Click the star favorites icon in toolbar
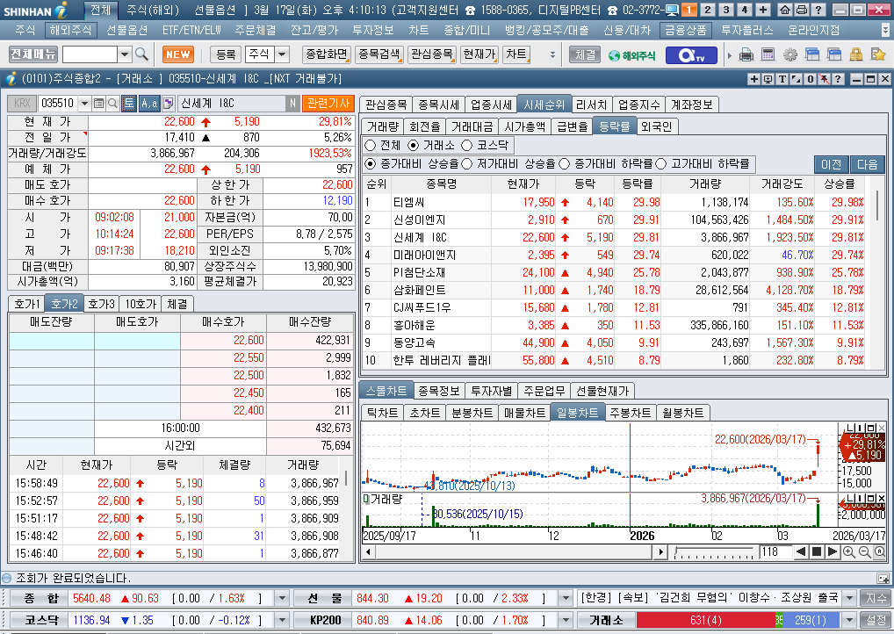This screenshot has width=894, height=634. (878, 54)
